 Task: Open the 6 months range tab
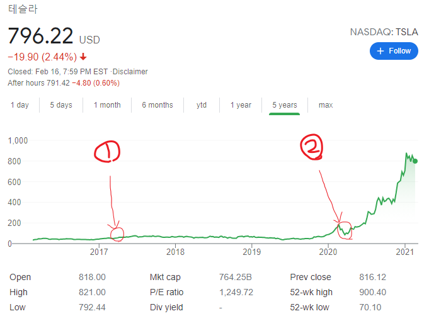157,105
